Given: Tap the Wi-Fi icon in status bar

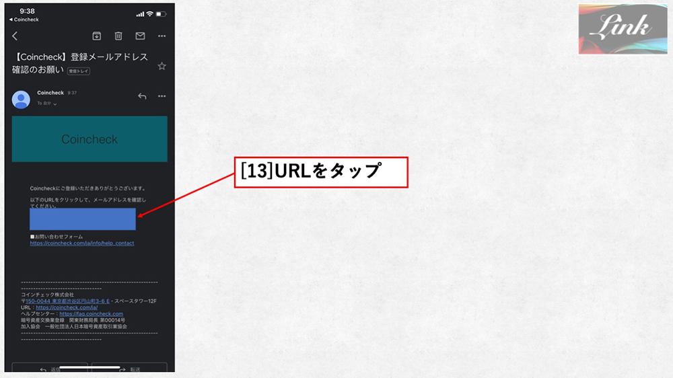Looking at the screenshot, I should [149, 14].
